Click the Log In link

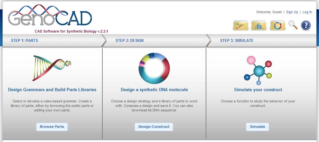(307, 12)
